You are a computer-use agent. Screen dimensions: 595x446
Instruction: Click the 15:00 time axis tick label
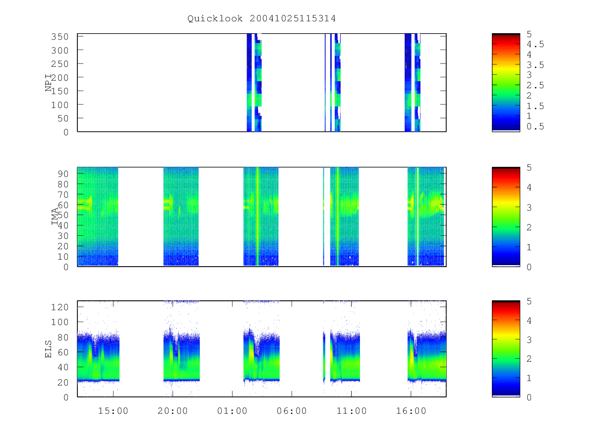[114, 411]
